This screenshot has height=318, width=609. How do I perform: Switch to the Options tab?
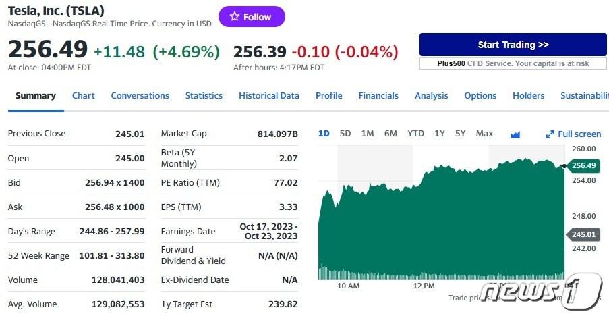480,96
